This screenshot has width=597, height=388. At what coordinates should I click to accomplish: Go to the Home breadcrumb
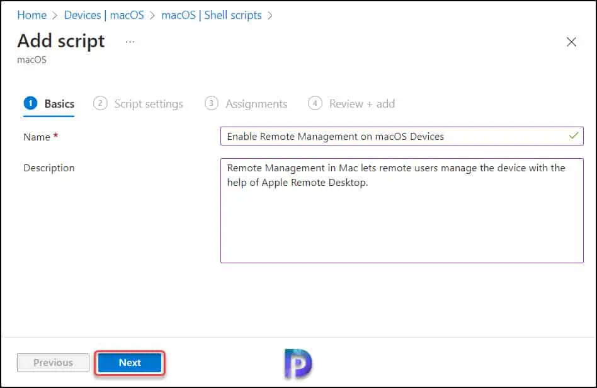32,15
